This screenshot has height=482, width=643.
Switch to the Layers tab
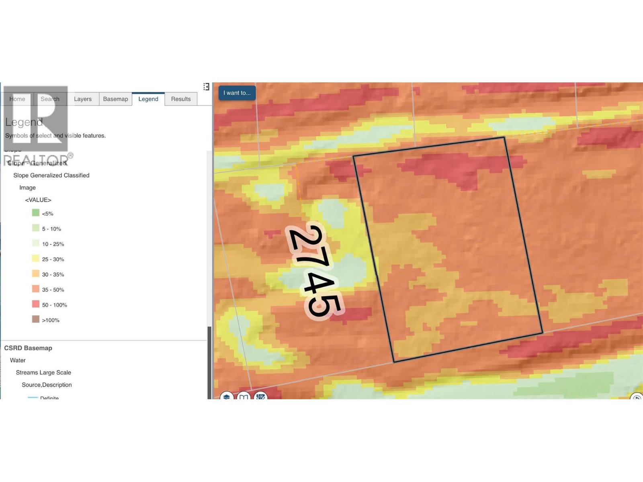(x=83, y=99)
